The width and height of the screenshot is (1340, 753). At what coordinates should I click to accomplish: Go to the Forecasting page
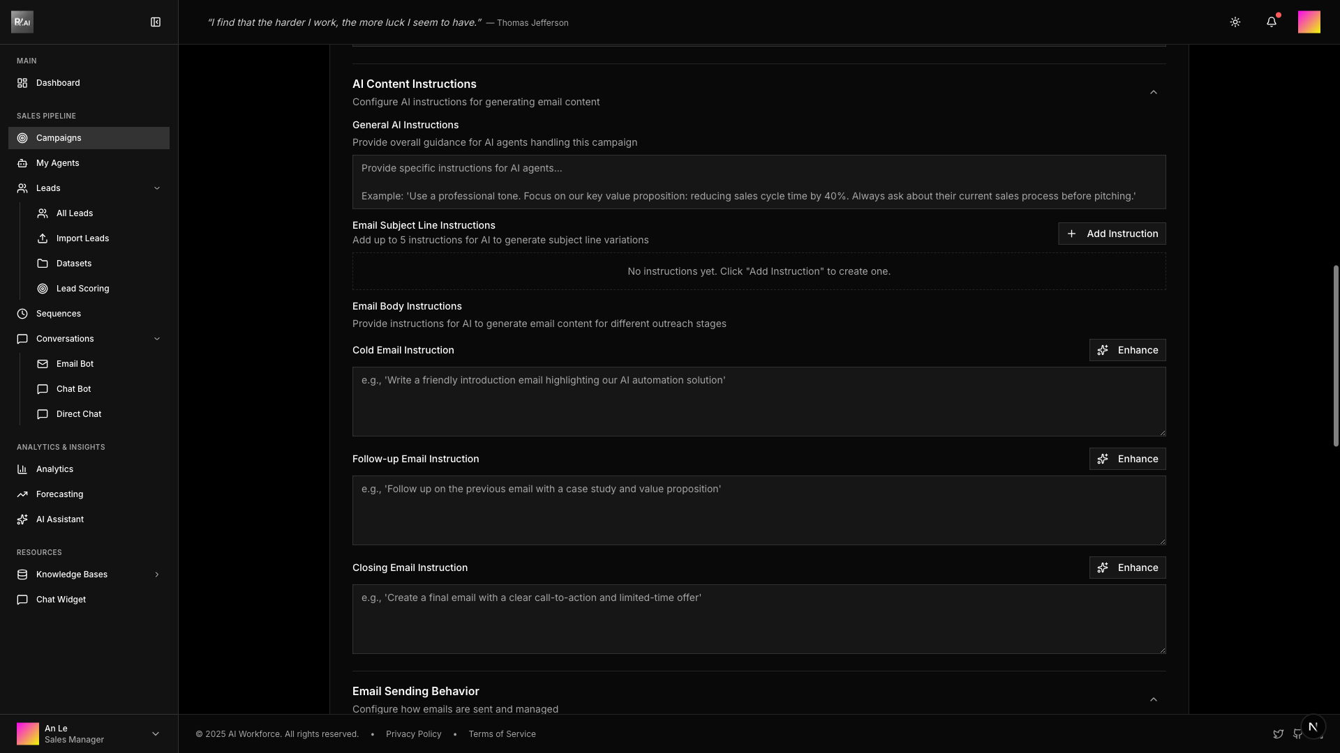tap(59, 494)
